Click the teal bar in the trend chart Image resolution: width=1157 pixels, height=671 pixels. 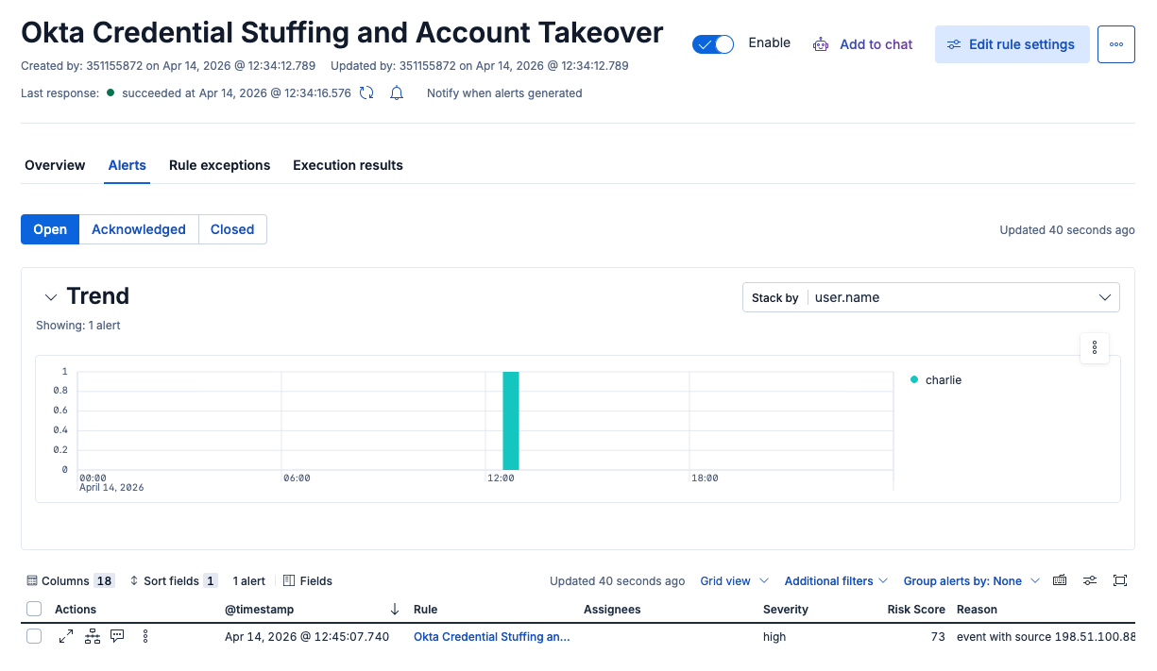click(511, 421)
